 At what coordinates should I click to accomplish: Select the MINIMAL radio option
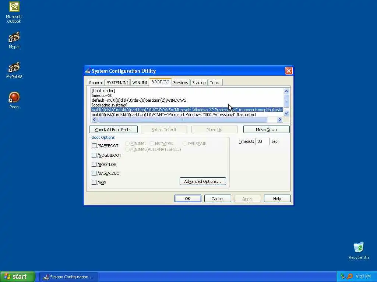127,144
